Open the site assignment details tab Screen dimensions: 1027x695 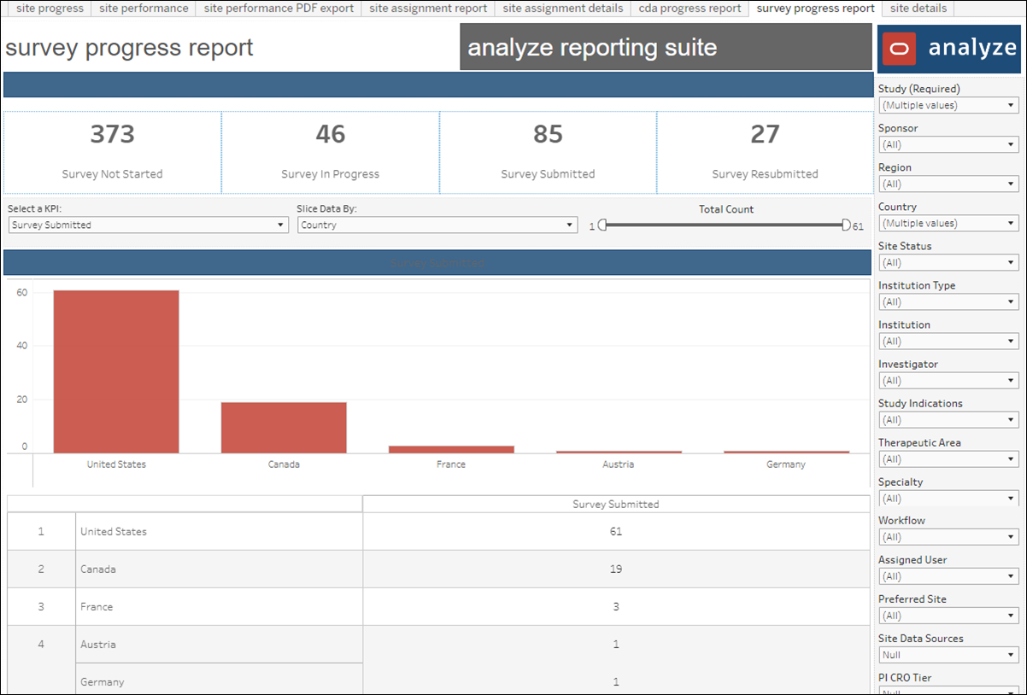coord(563,9)
